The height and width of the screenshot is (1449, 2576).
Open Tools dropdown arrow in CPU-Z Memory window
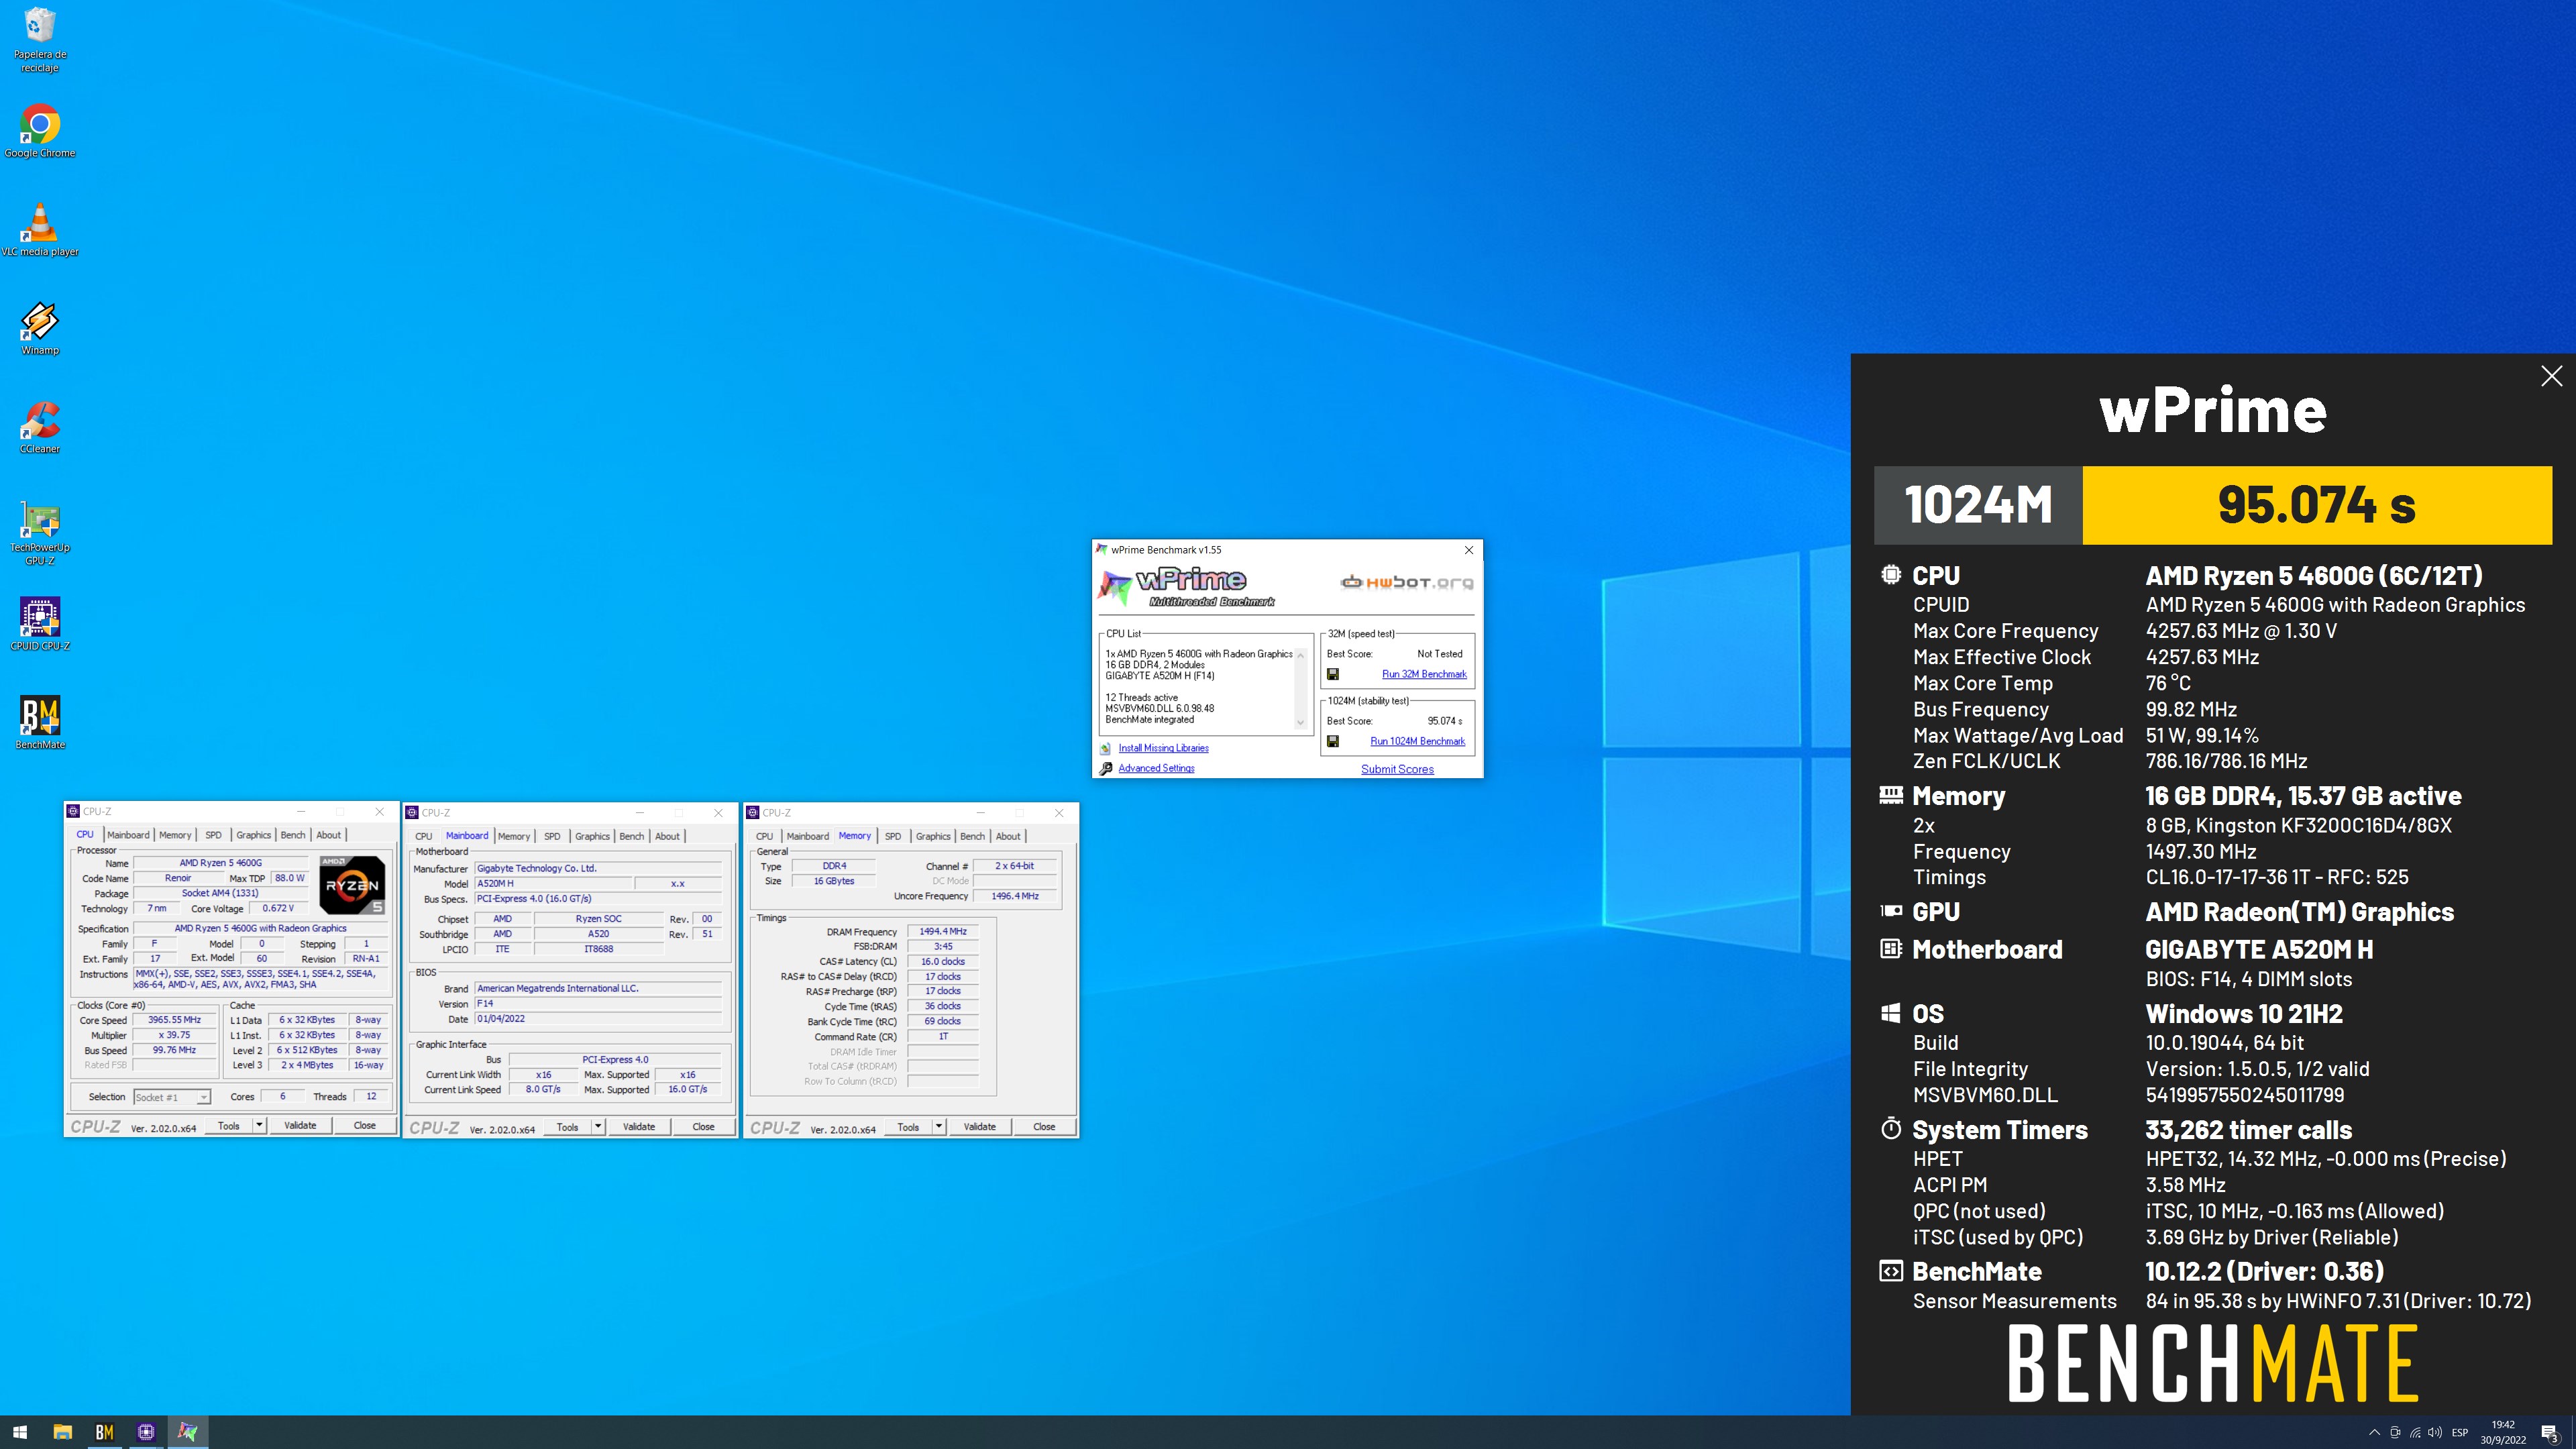[938, 1126]
